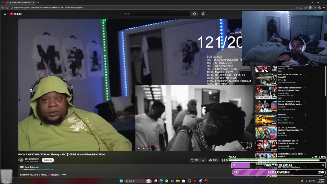Open Pooh Shiesty Sends His Crew thumbnail
The image size is (327, 184).
(x=266, y=93)
